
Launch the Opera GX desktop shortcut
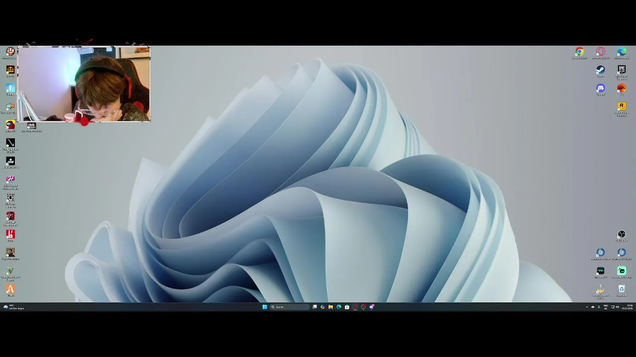point(601,52)
